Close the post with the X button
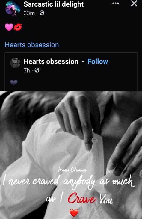142x219 pixels. point(134,3)
